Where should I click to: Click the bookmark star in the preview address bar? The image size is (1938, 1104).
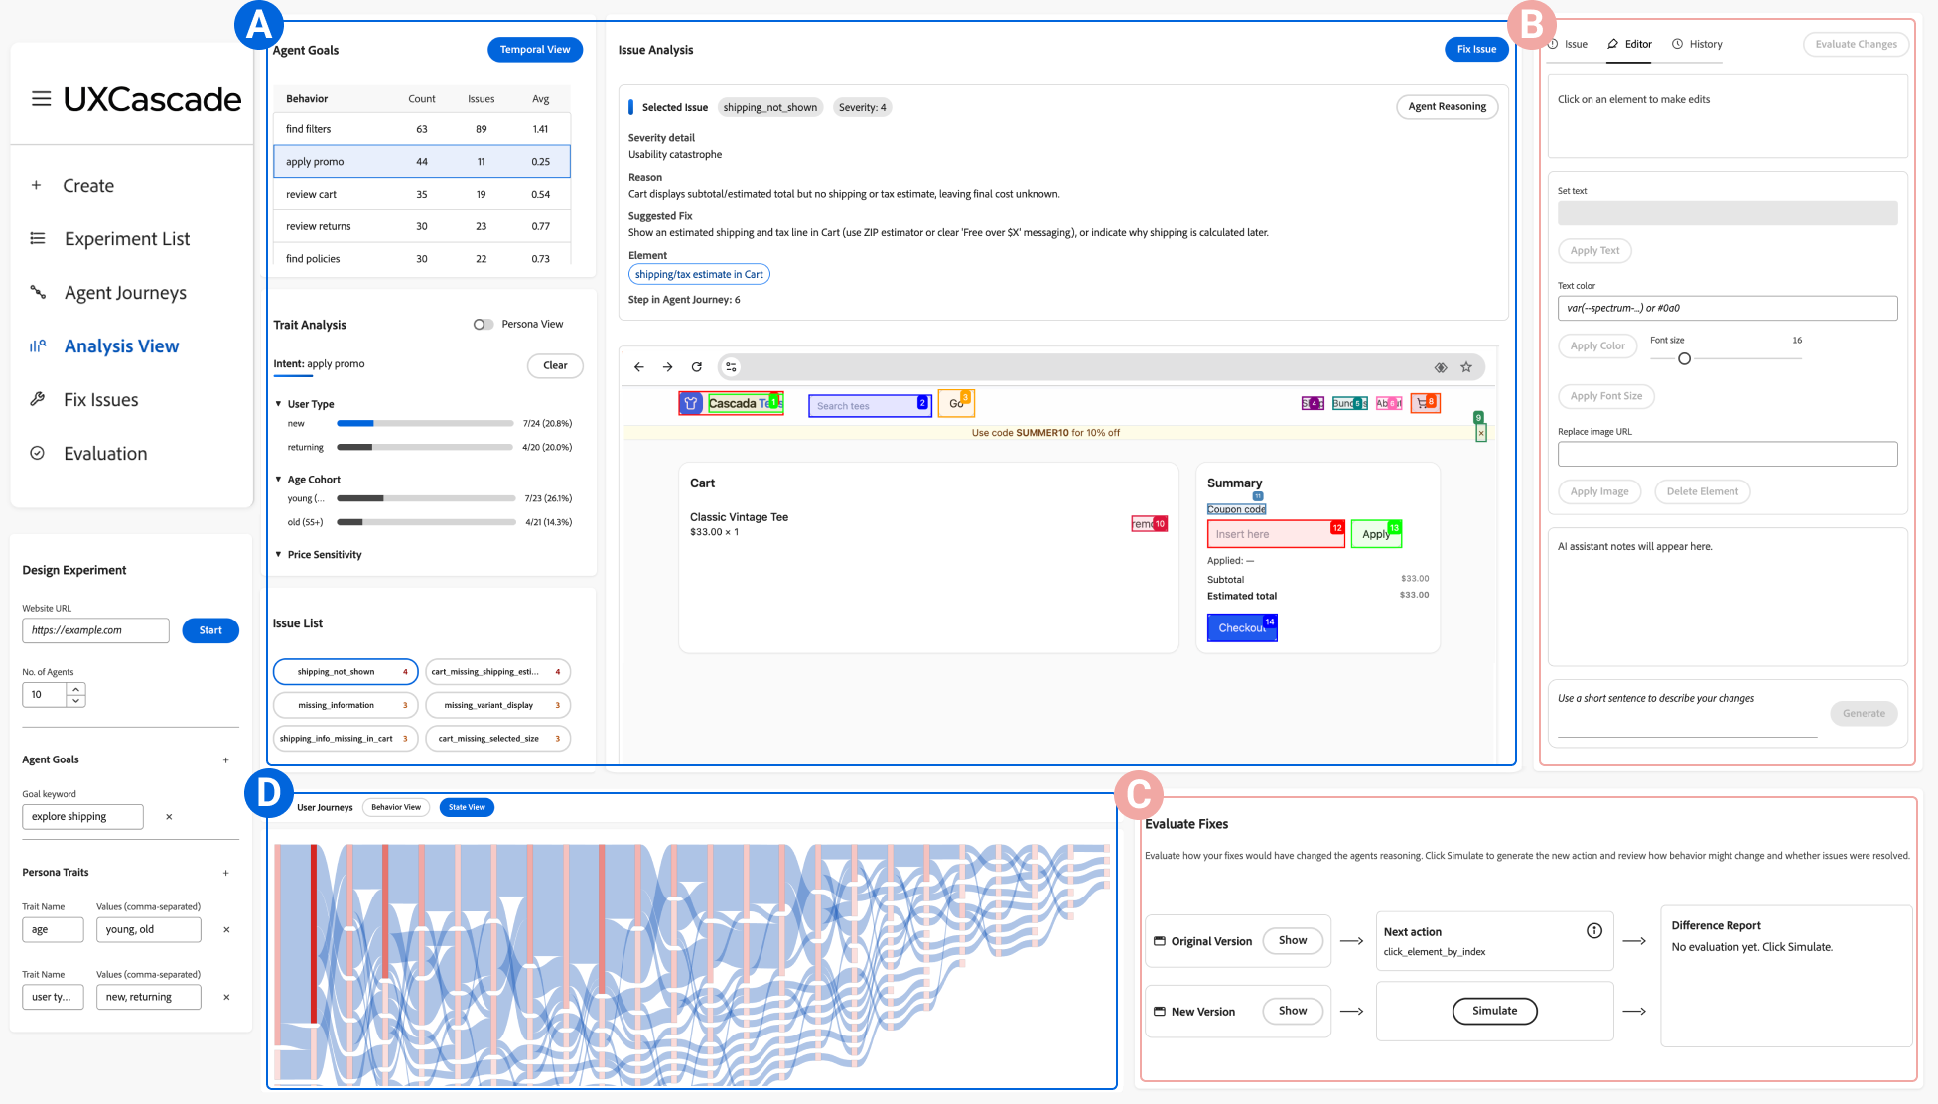pyautogui.click(x=1466, y=367)
